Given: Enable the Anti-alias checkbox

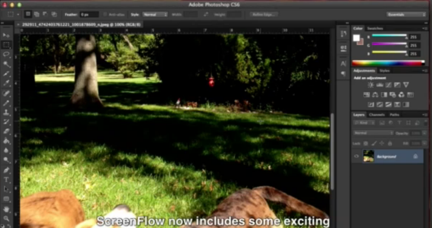Looking at the screenshot, I should pyautogui.click(x=105, y=14).
